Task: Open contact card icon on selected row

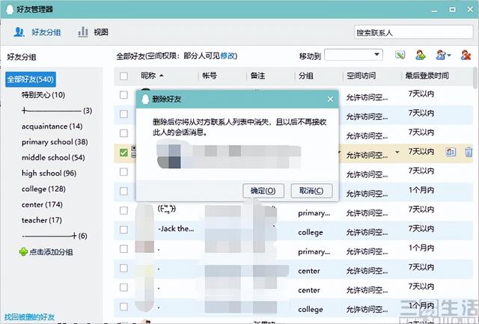Action: pos(451,152)
